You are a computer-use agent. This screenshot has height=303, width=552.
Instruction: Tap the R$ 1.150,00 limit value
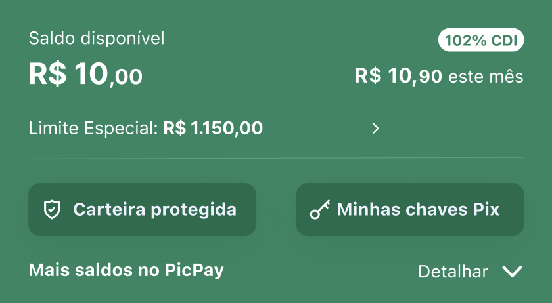(214, 129)
